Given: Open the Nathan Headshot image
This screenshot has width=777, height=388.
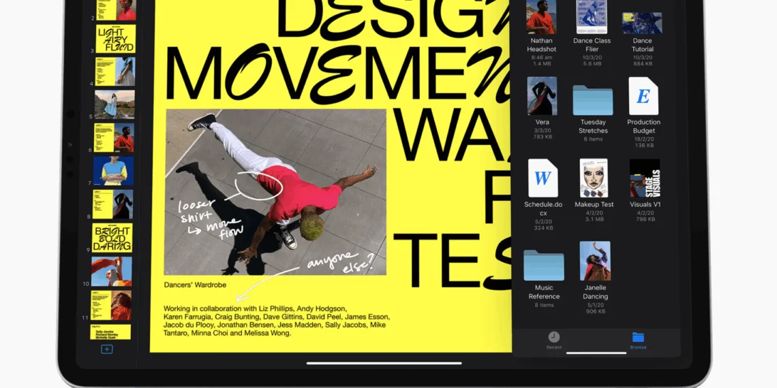Looking at the screenshot, I should 541,17.
